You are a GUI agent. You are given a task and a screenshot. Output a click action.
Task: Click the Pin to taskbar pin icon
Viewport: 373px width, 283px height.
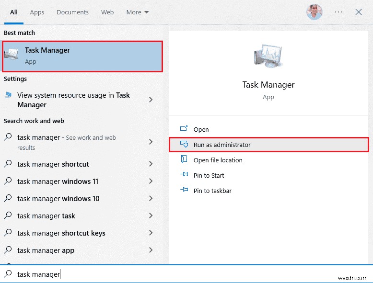click(x=184, y=191)
